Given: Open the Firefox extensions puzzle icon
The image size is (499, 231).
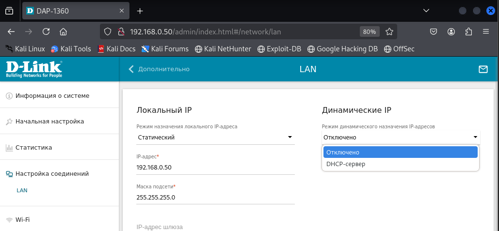Looking at the screenshot, I should point(468,31).
